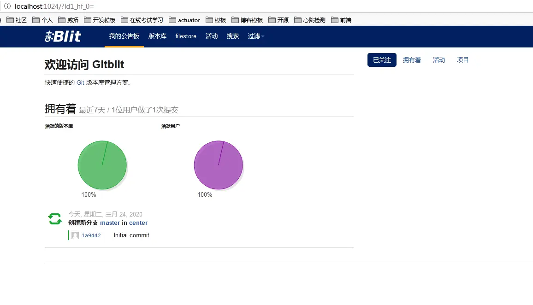Open commit 1a9442

tap(91, 235)
